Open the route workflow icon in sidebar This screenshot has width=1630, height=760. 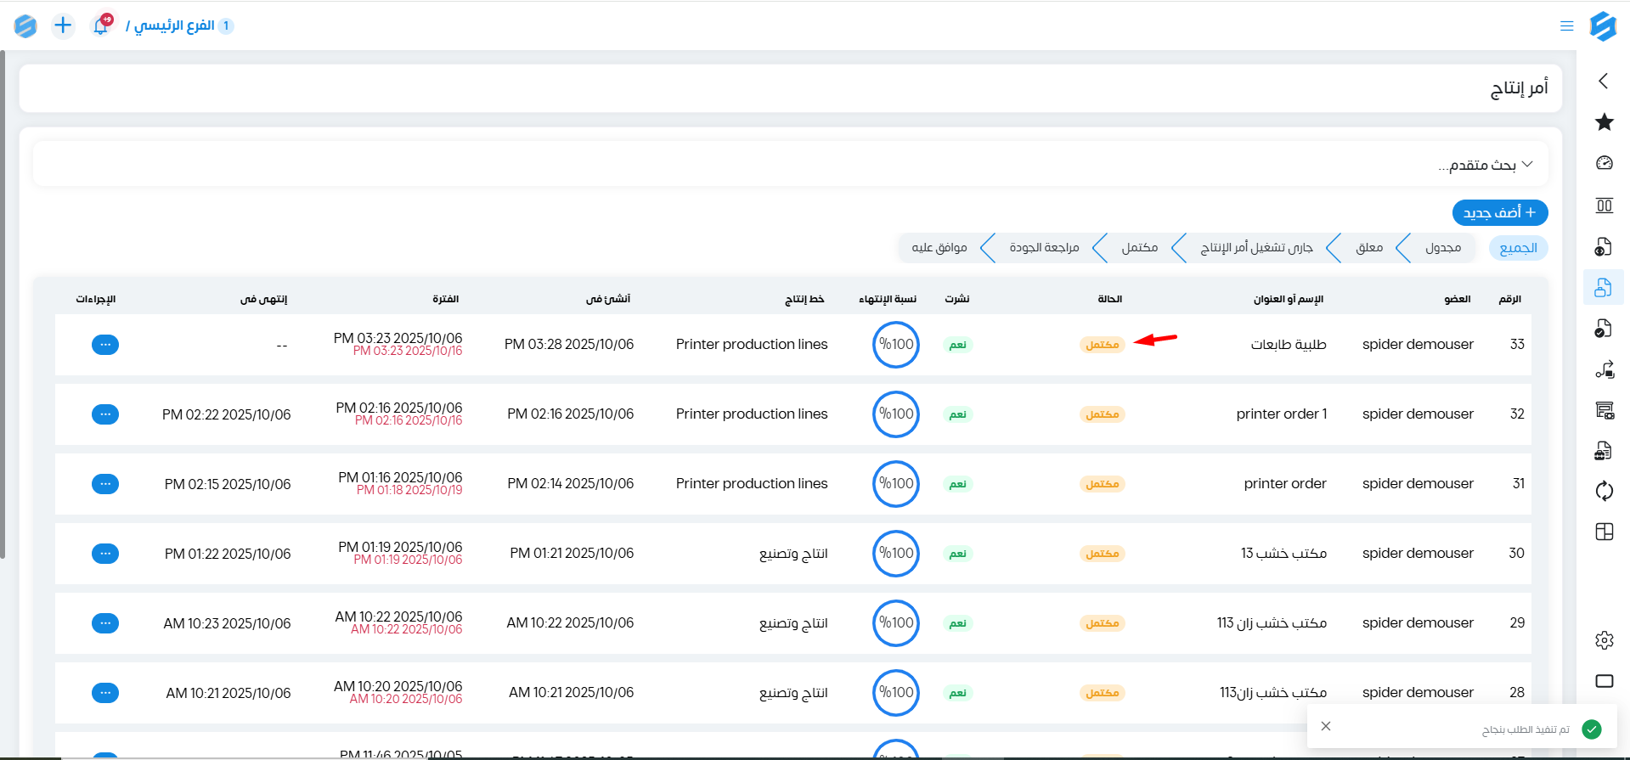click(1604, 369)
